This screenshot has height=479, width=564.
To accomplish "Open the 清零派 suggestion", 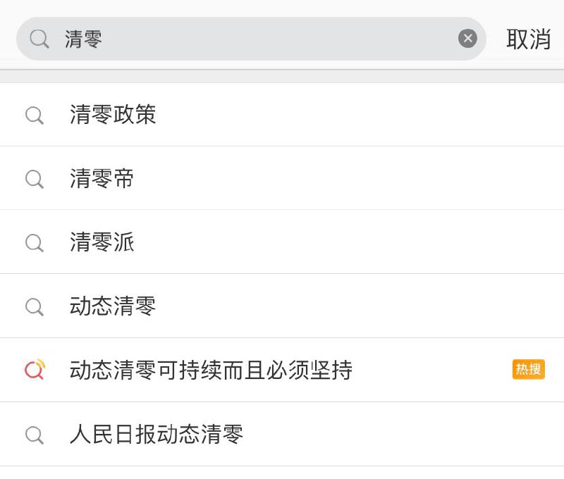I will pos(102,242).
